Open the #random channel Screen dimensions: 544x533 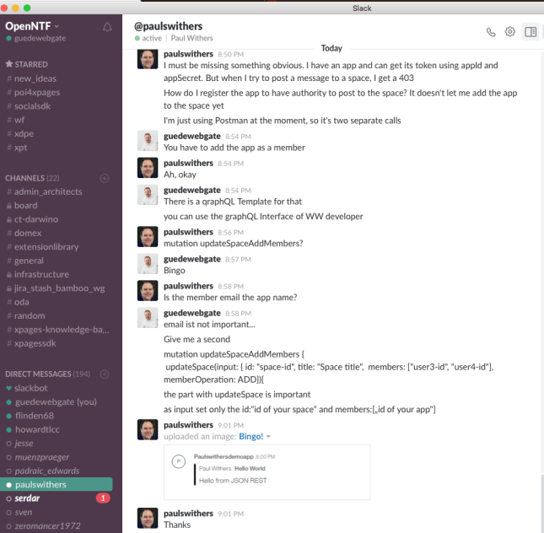click(25, 315)
